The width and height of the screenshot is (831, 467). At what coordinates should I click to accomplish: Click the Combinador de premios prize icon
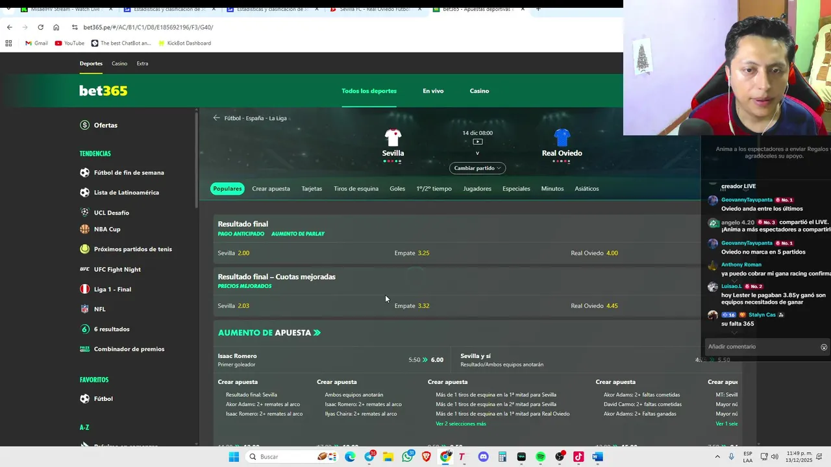(x=84, y=349)
